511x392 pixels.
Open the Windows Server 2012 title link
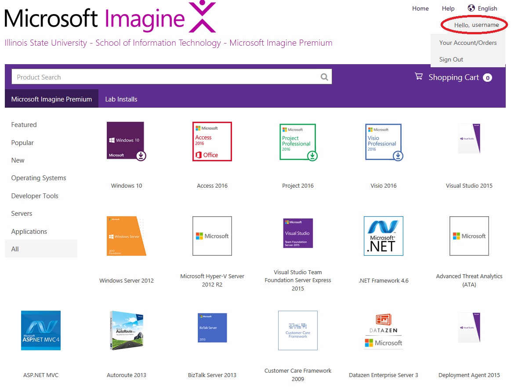tap(127, 280)
